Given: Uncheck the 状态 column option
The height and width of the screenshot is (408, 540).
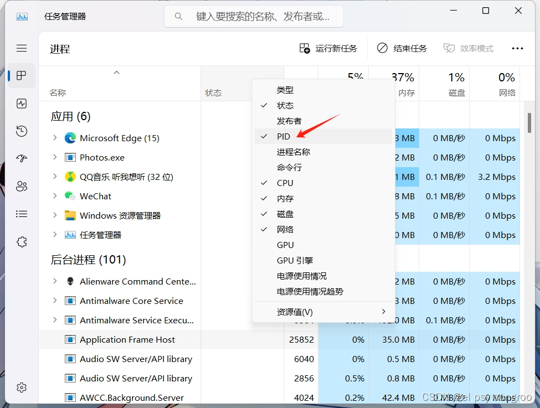Looking at the screenshot, I should (323, 105).
